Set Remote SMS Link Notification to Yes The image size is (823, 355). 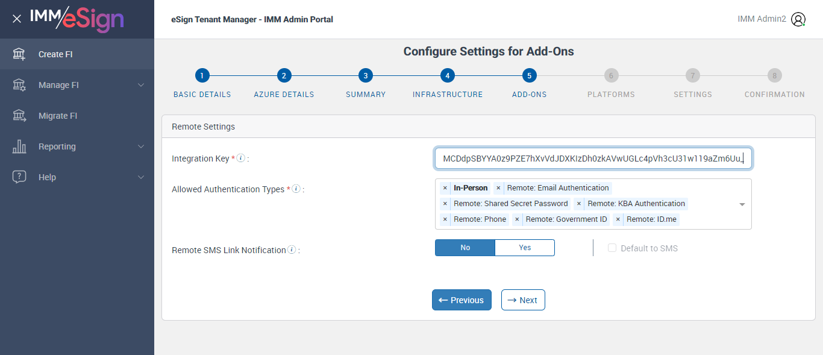coord(525,248)
